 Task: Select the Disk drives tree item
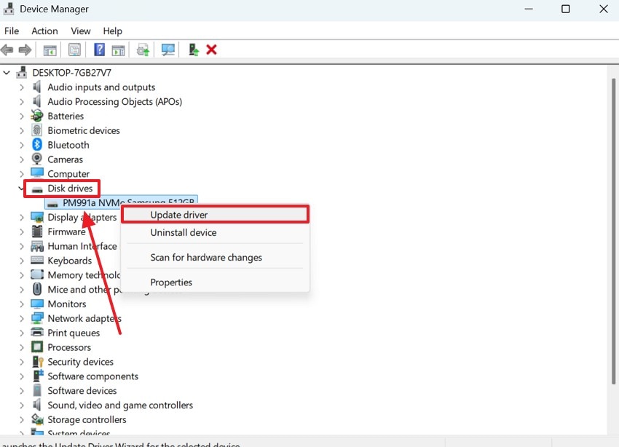[70, 188]
